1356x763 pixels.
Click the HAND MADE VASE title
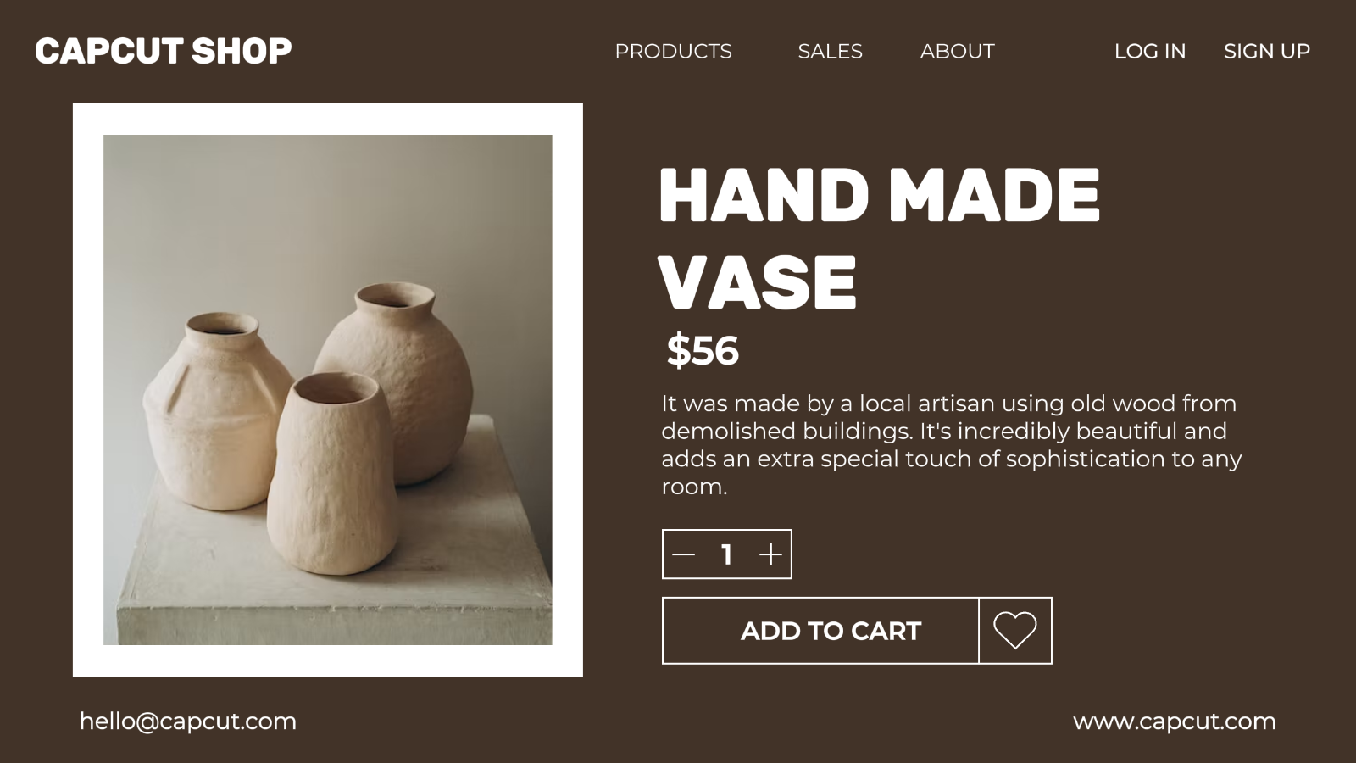point(879,238)
